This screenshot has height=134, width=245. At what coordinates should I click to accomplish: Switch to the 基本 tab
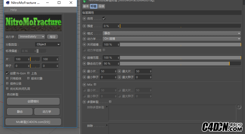(x=86, y=6)
